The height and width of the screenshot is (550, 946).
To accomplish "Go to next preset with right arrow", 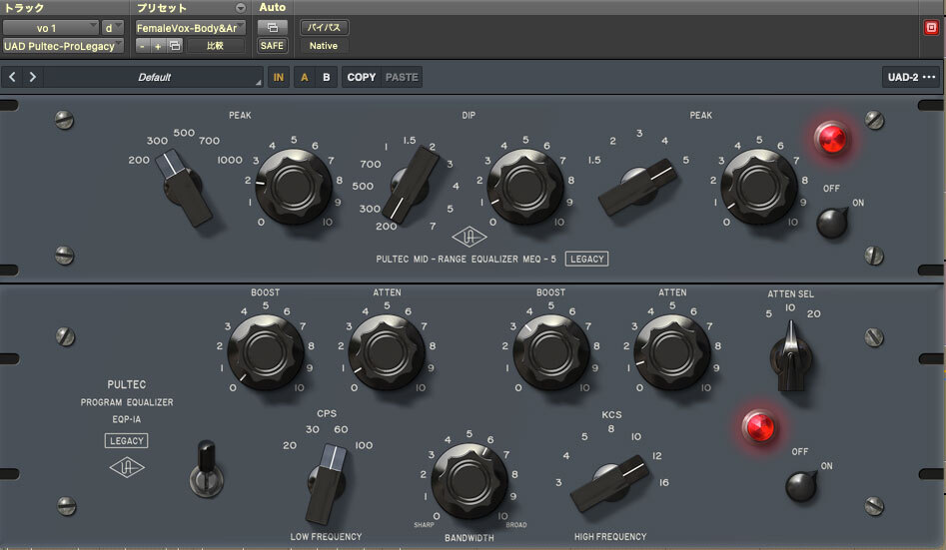I will click(x=33, y=77).
